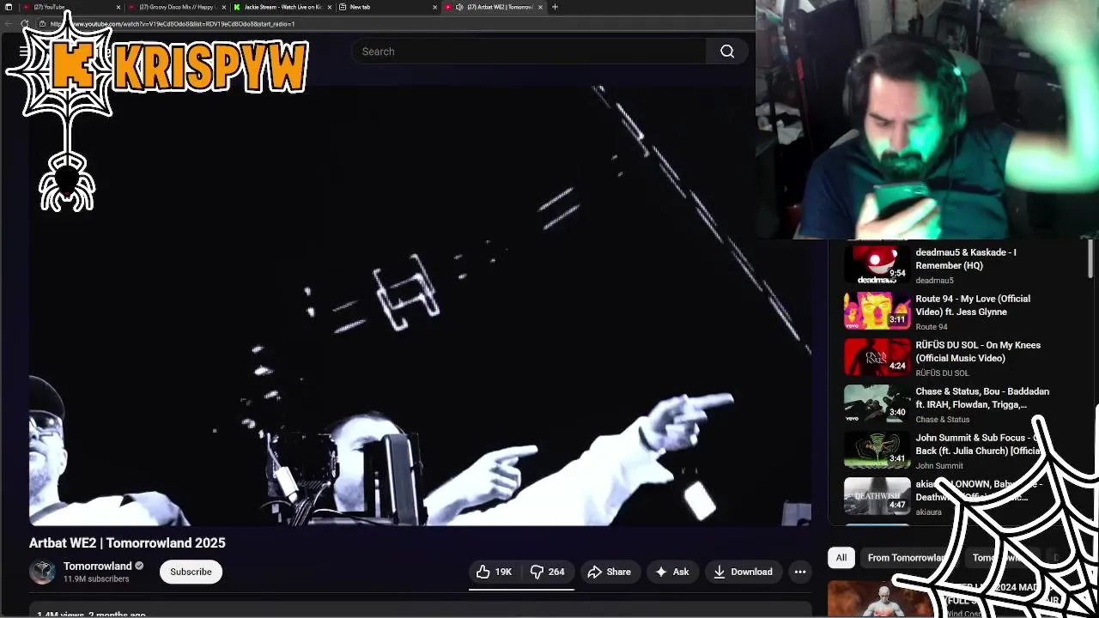Click the Chase & Status channel name
Screen dimensions: 1099x618
click(x=943, y=420)
